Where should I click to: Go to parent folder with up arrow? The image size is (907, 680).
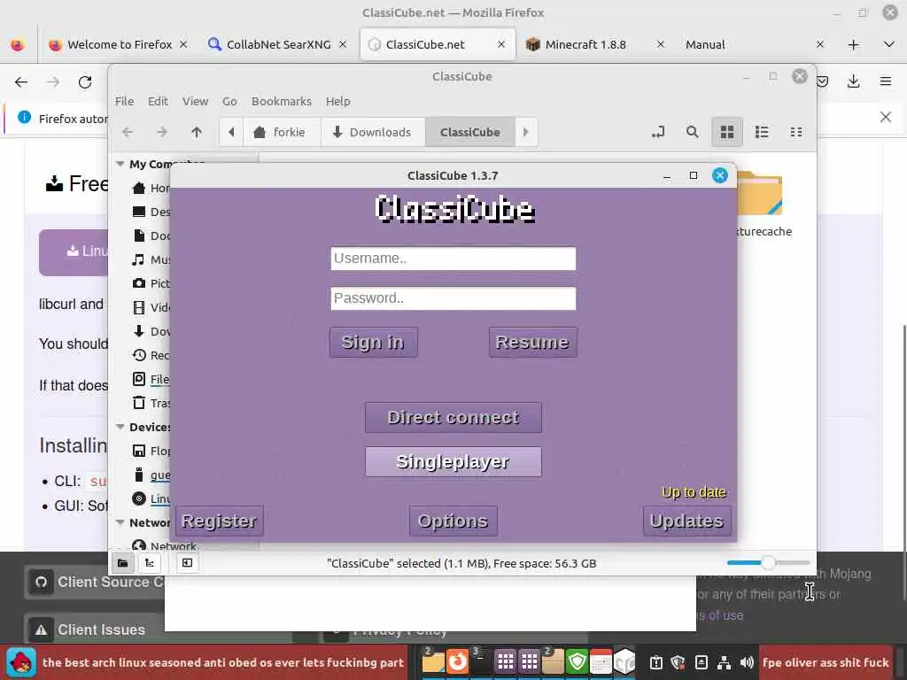[196, 133]
